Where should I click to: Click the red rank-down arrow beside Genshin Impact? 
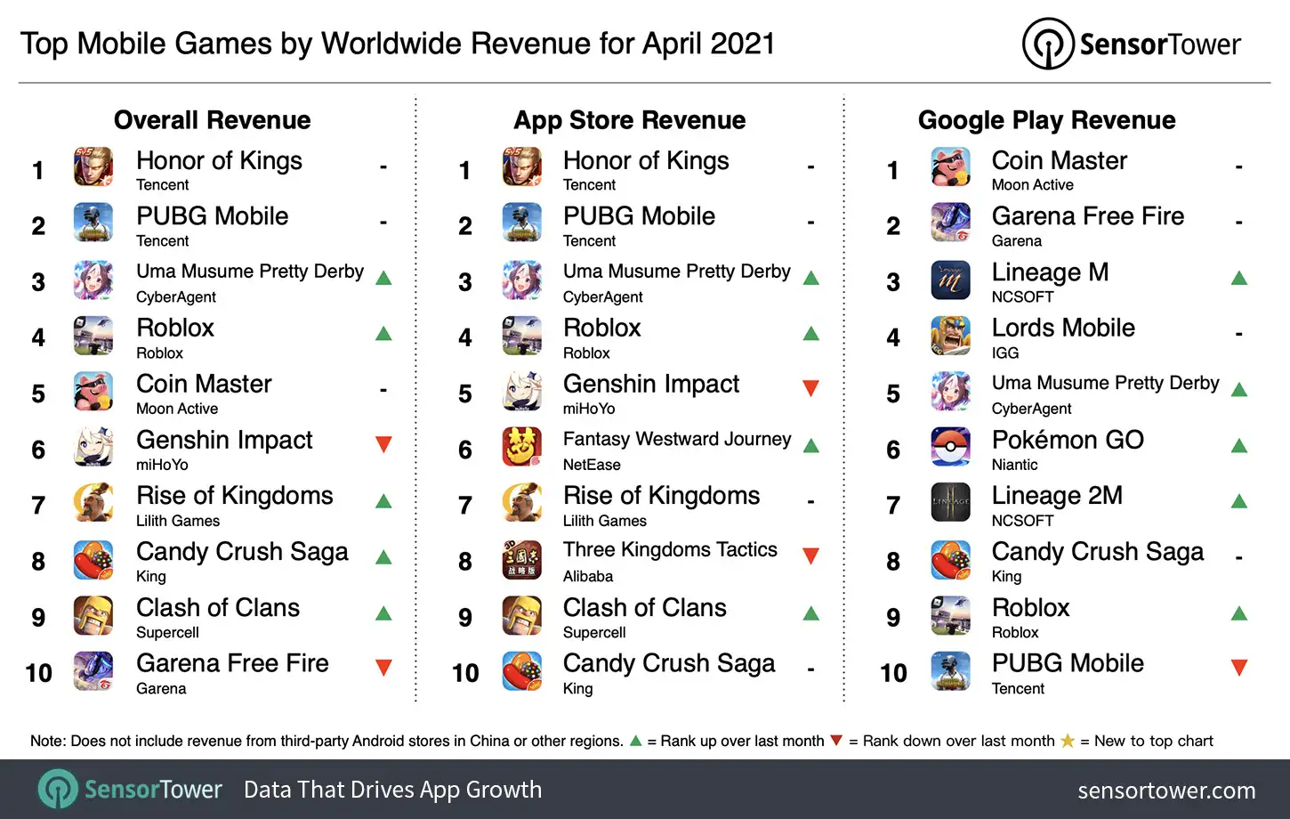pos(383,444)
